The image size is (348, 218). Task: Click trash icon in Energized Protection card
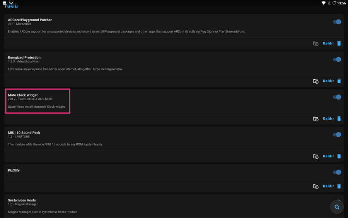pyautogui.click(x=339, y=81)
